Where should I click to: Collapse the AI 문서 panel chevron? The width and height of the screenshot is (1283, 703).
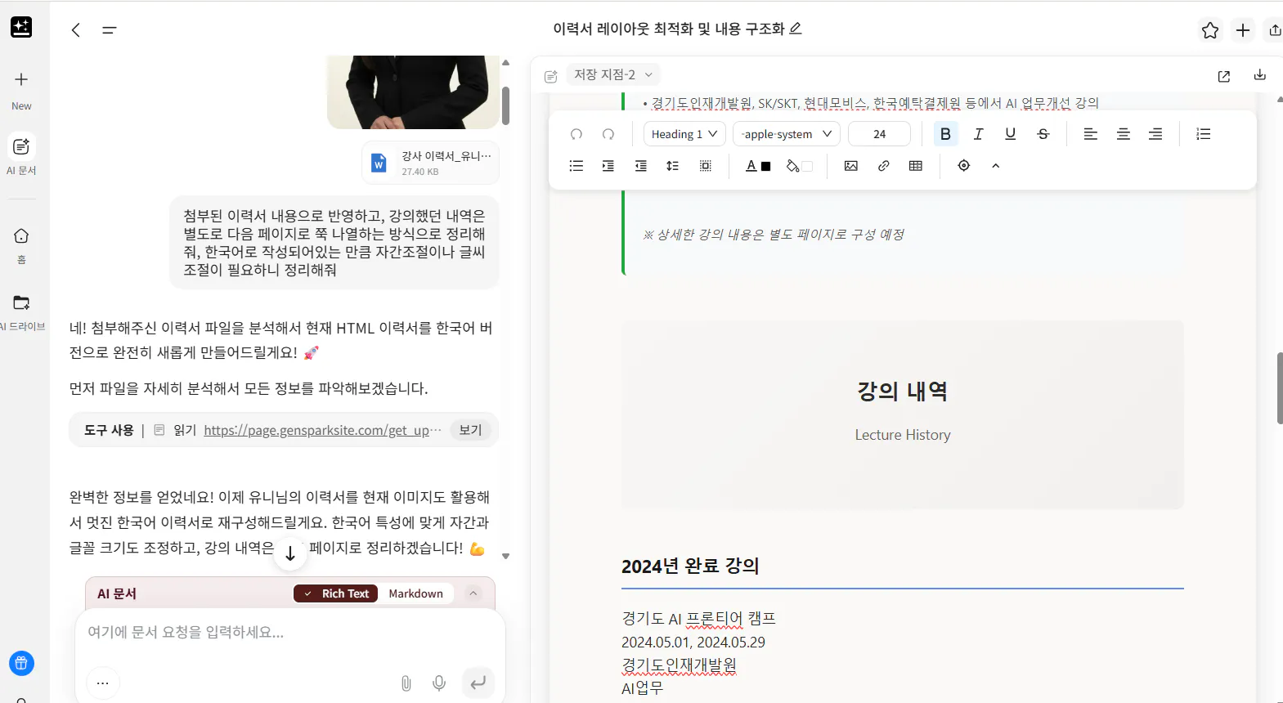(x=473, y=593)
